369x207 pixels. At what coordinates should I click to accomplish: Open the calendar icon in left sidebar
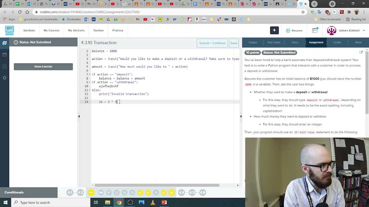click(5, 55)
